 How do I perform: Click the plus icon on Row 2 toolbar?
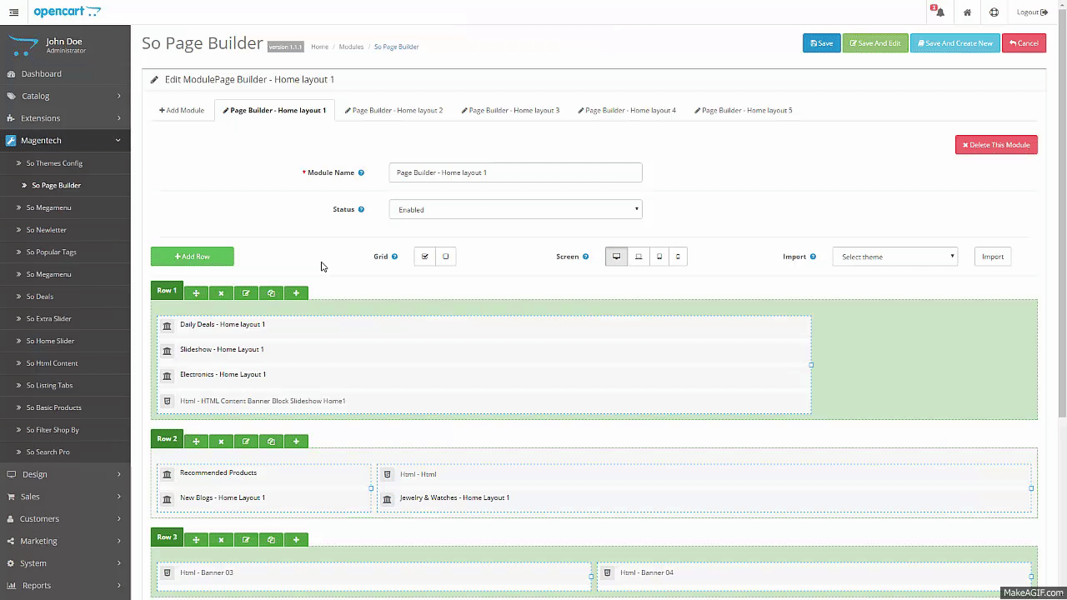[x=296, y=442]
